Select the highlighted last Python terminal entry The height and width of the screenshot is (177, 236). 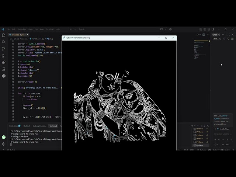pos(201,145)
